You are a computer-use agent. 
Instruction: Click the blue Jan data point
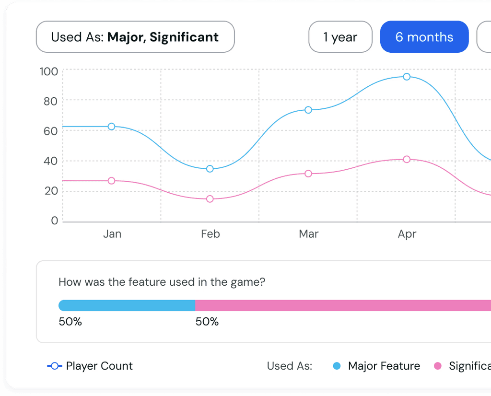tap(111, 127)
